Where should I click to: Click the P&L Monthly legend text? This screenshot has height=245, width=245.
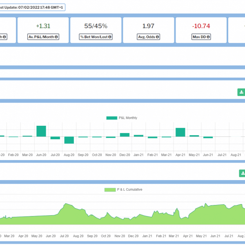128,118
